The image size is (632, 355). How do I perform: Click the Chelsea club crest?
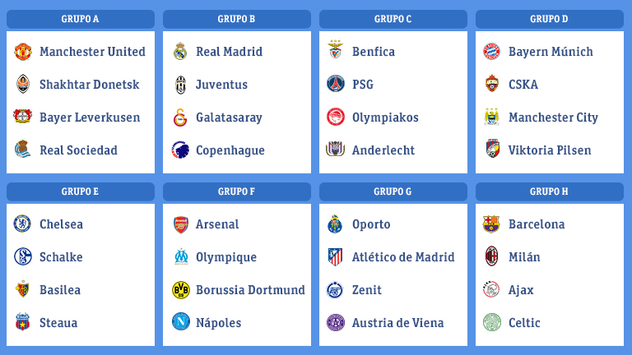coord(22,224)
